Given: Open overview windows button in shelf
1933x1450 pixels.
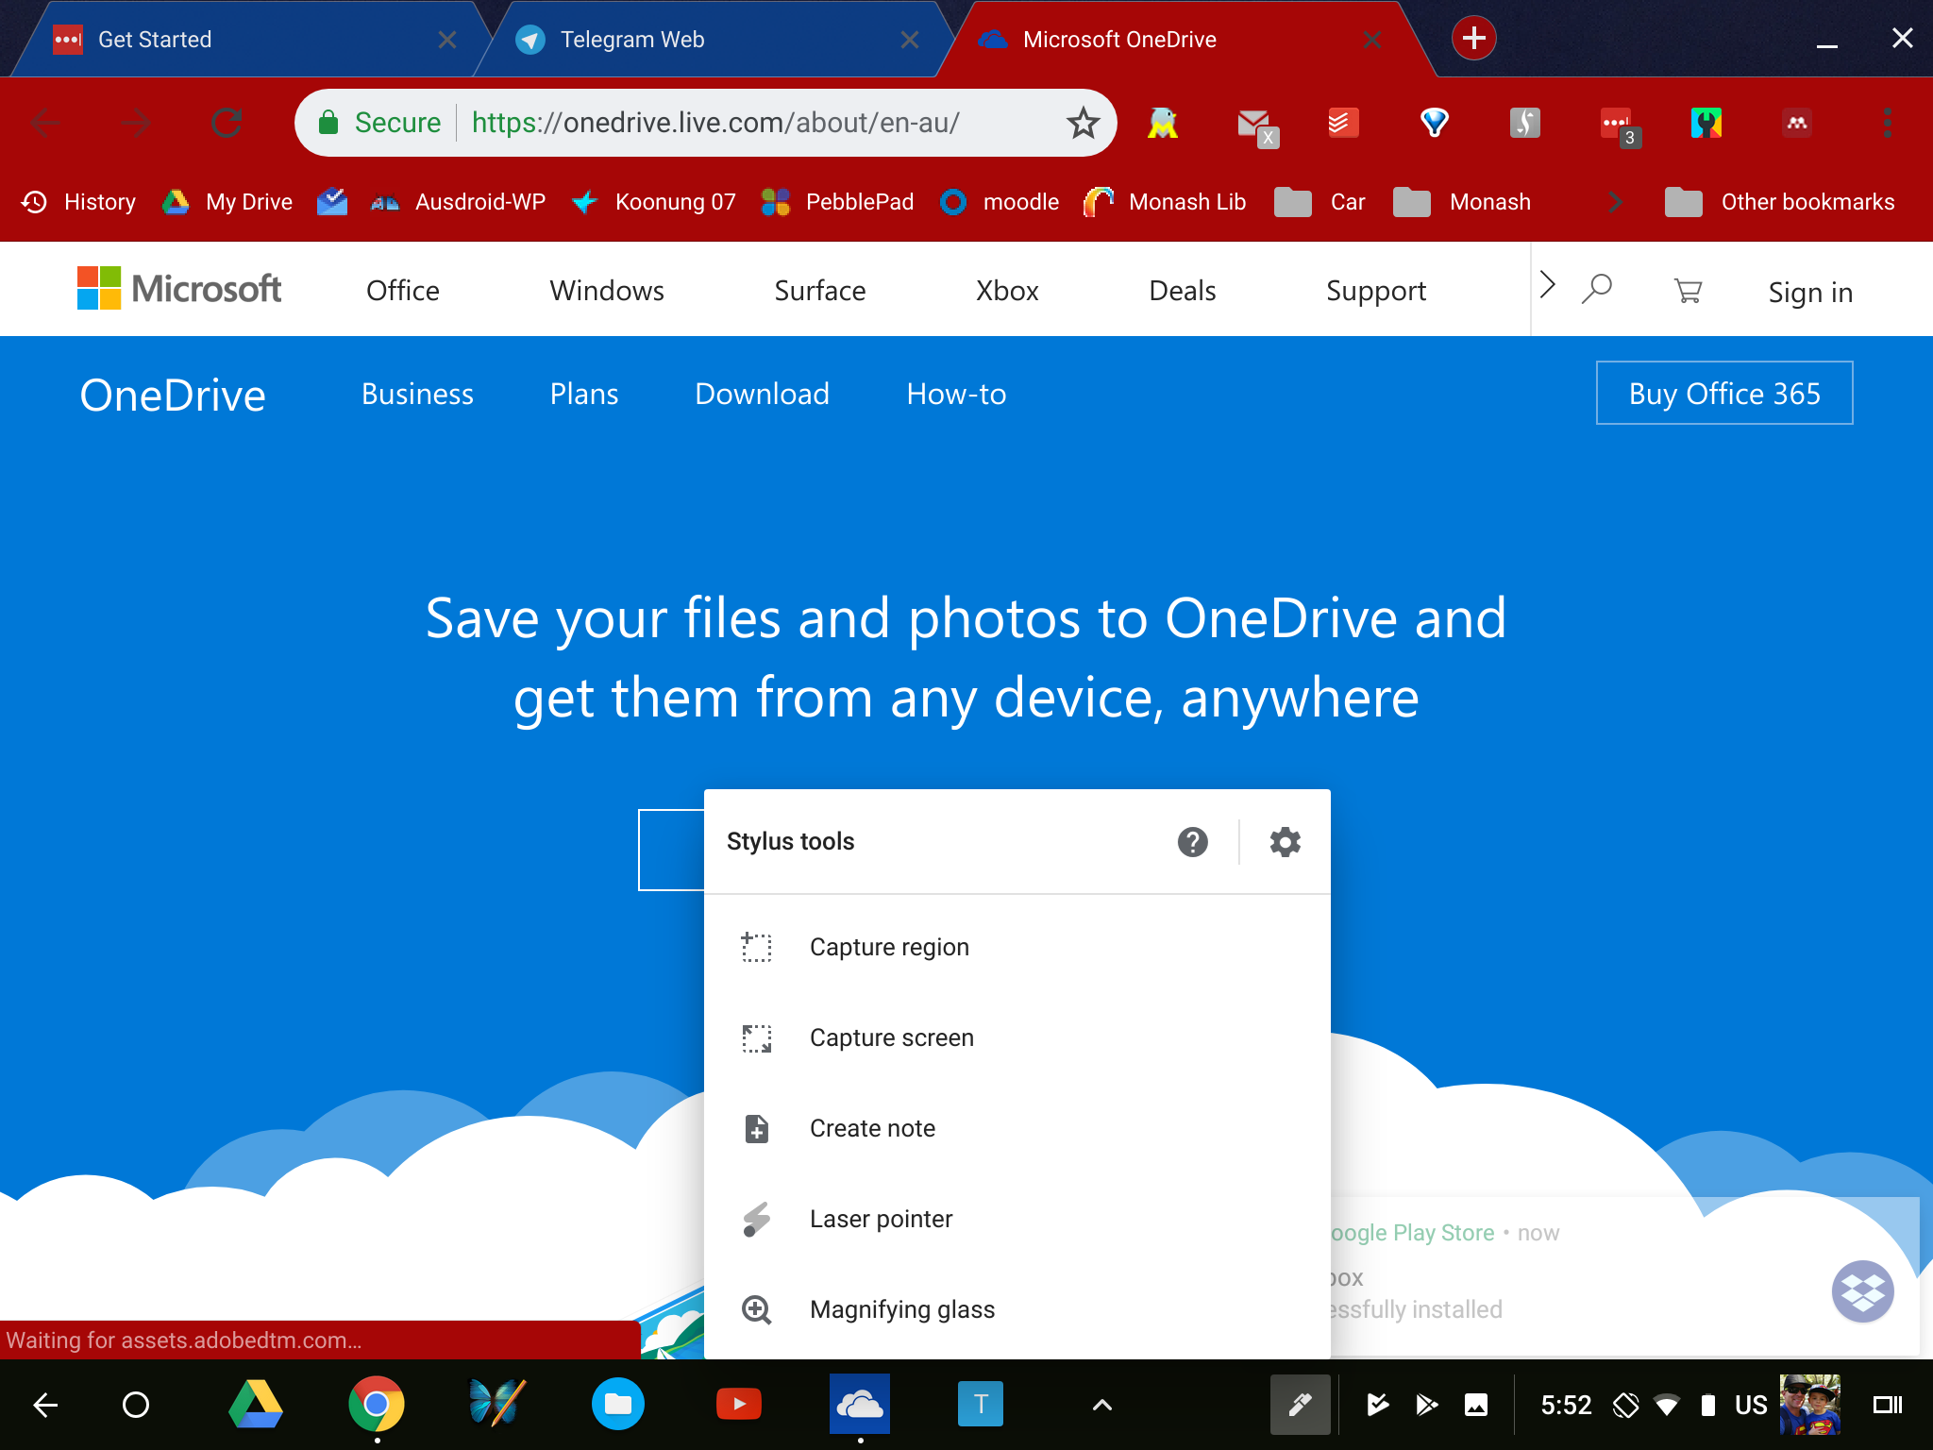Looking at the screenshot, I should coord(1887,1405).
